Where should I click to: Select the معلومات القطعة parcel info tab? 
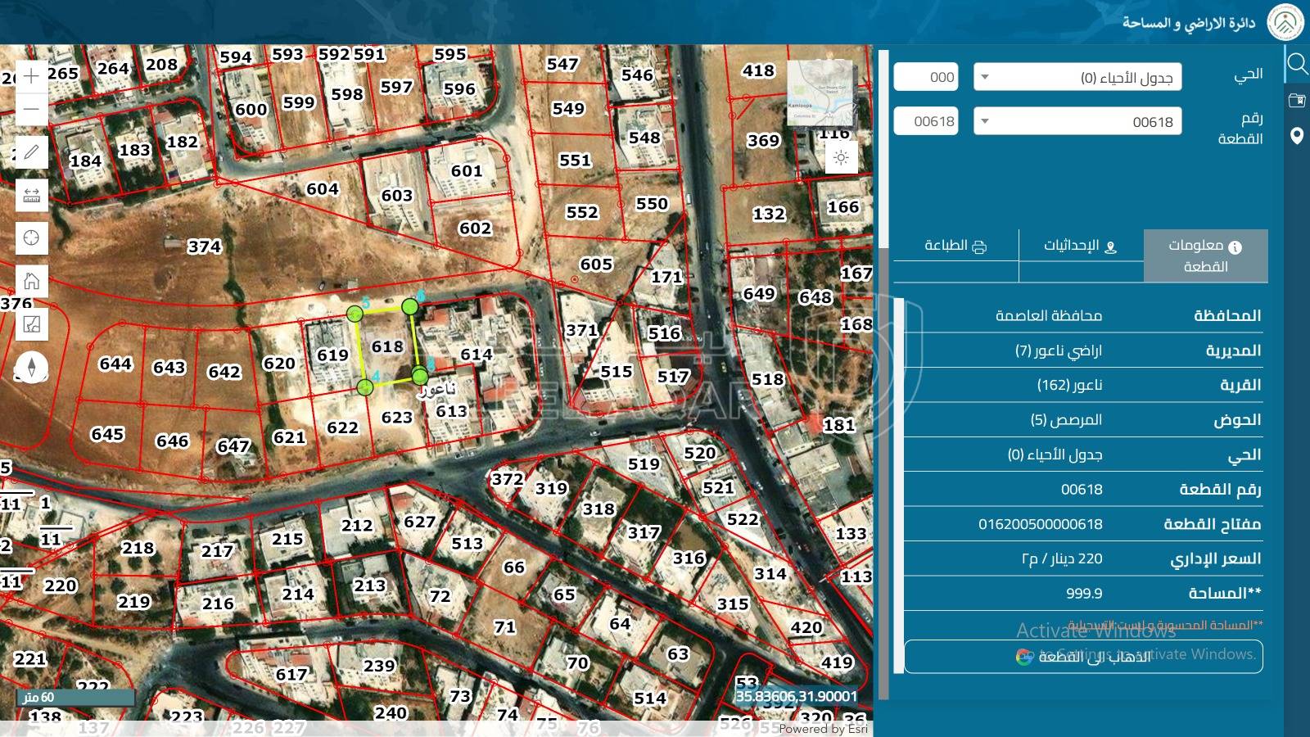(x=1205, y=255)
